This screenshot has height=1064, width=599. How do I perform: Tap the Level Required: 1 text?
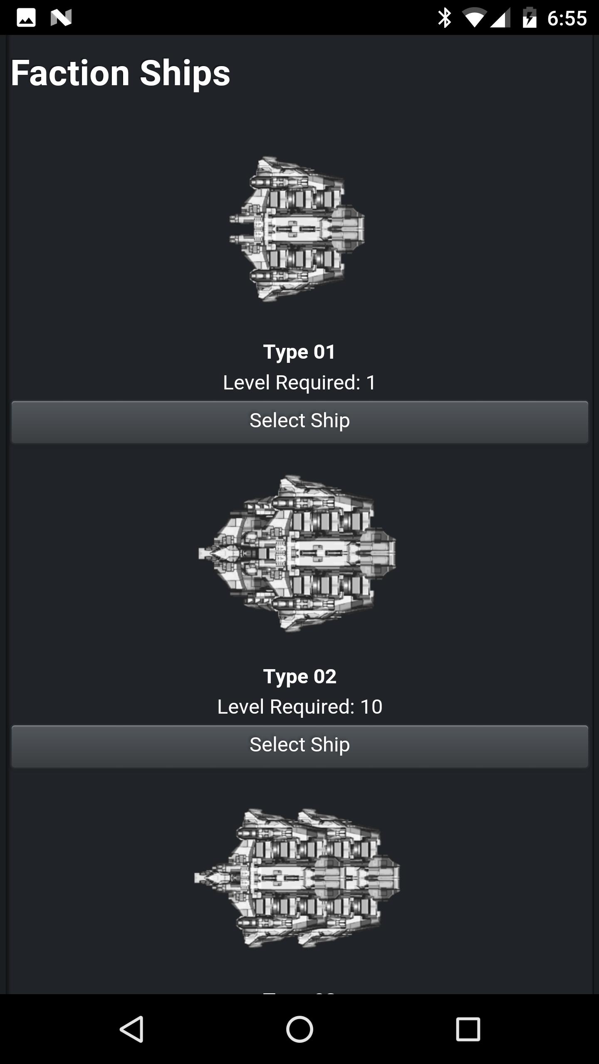299,382
